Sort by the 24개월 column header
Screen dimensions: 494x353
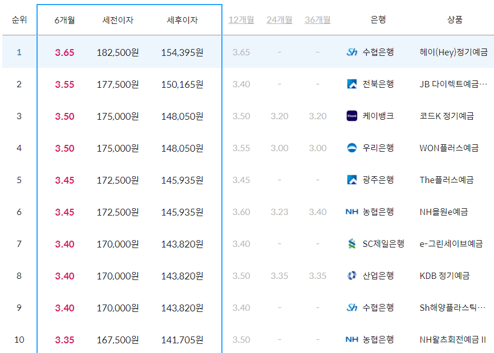(280, 20)
